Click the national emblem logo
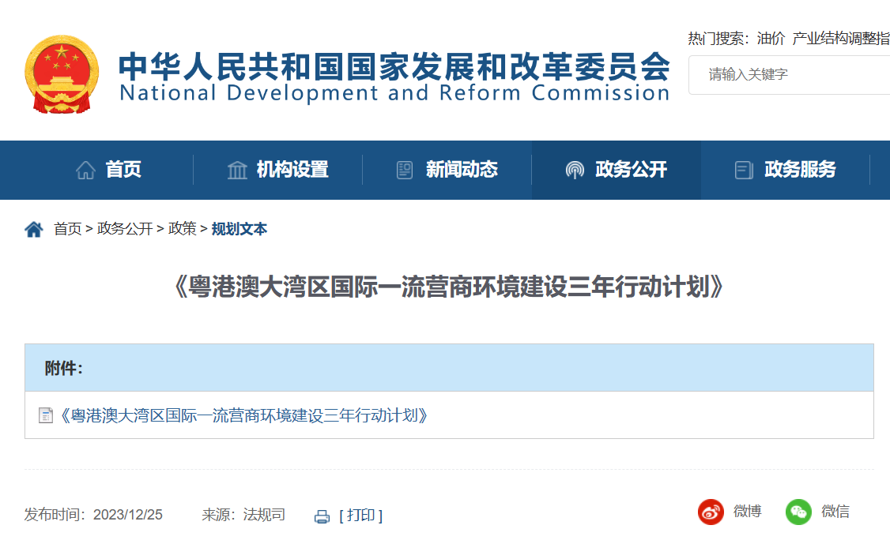Screen dimensions: 890x559 point(62,74)
